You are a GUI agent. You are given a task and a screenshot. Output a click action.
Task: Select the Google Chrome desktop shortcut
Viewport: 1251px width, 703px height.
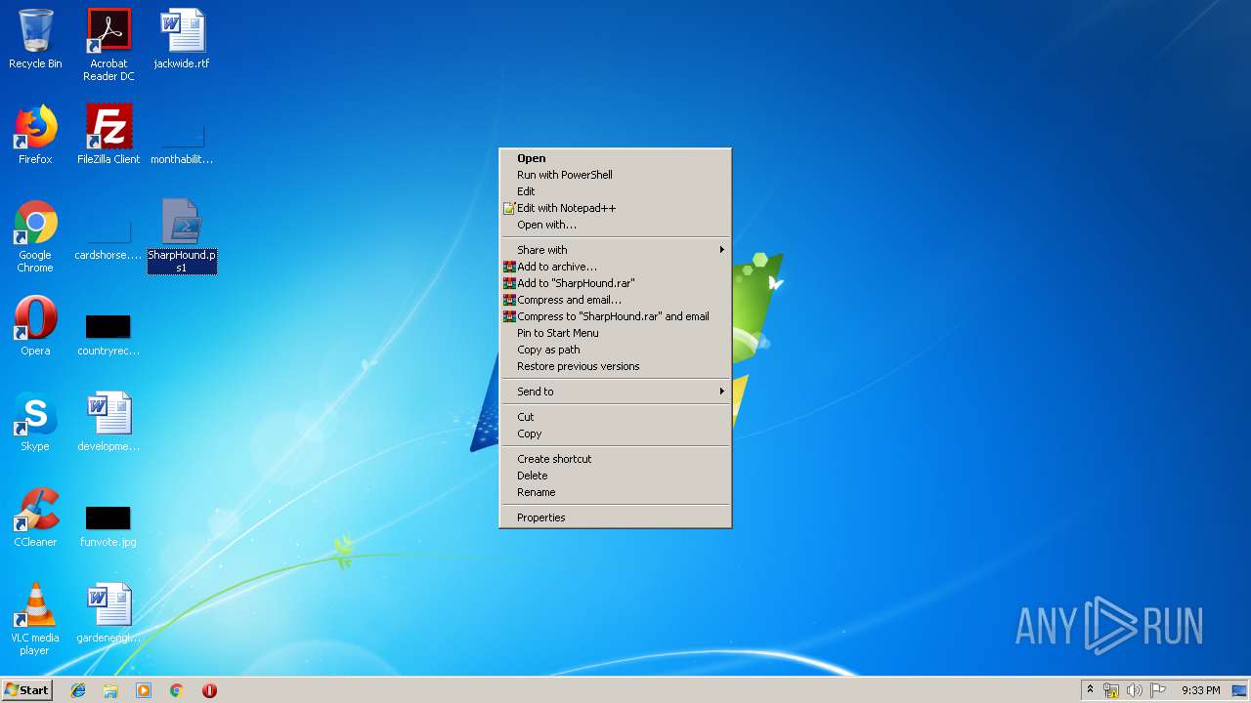pyautogui.click(x=35, y=236)
